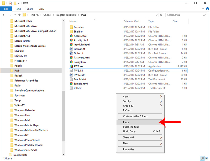Click the Chrome icon beside Inactivity.html
Image resolution: width=210 pixels, height=161 pixels.
[x=71, y=45]
